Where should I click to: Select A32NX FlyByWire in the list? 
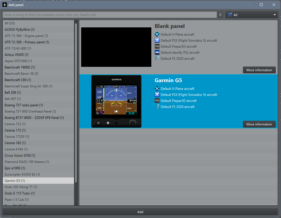tap(19, 30)
